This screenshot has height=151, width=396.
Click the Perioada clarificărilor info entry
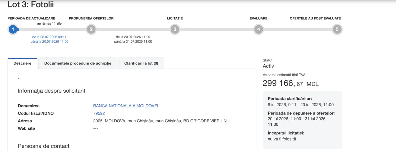[x=301, y=102]
